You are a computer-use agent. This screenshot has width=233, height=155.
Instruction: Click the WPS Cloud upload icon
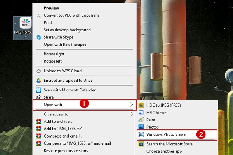click(x=38, y=71)
